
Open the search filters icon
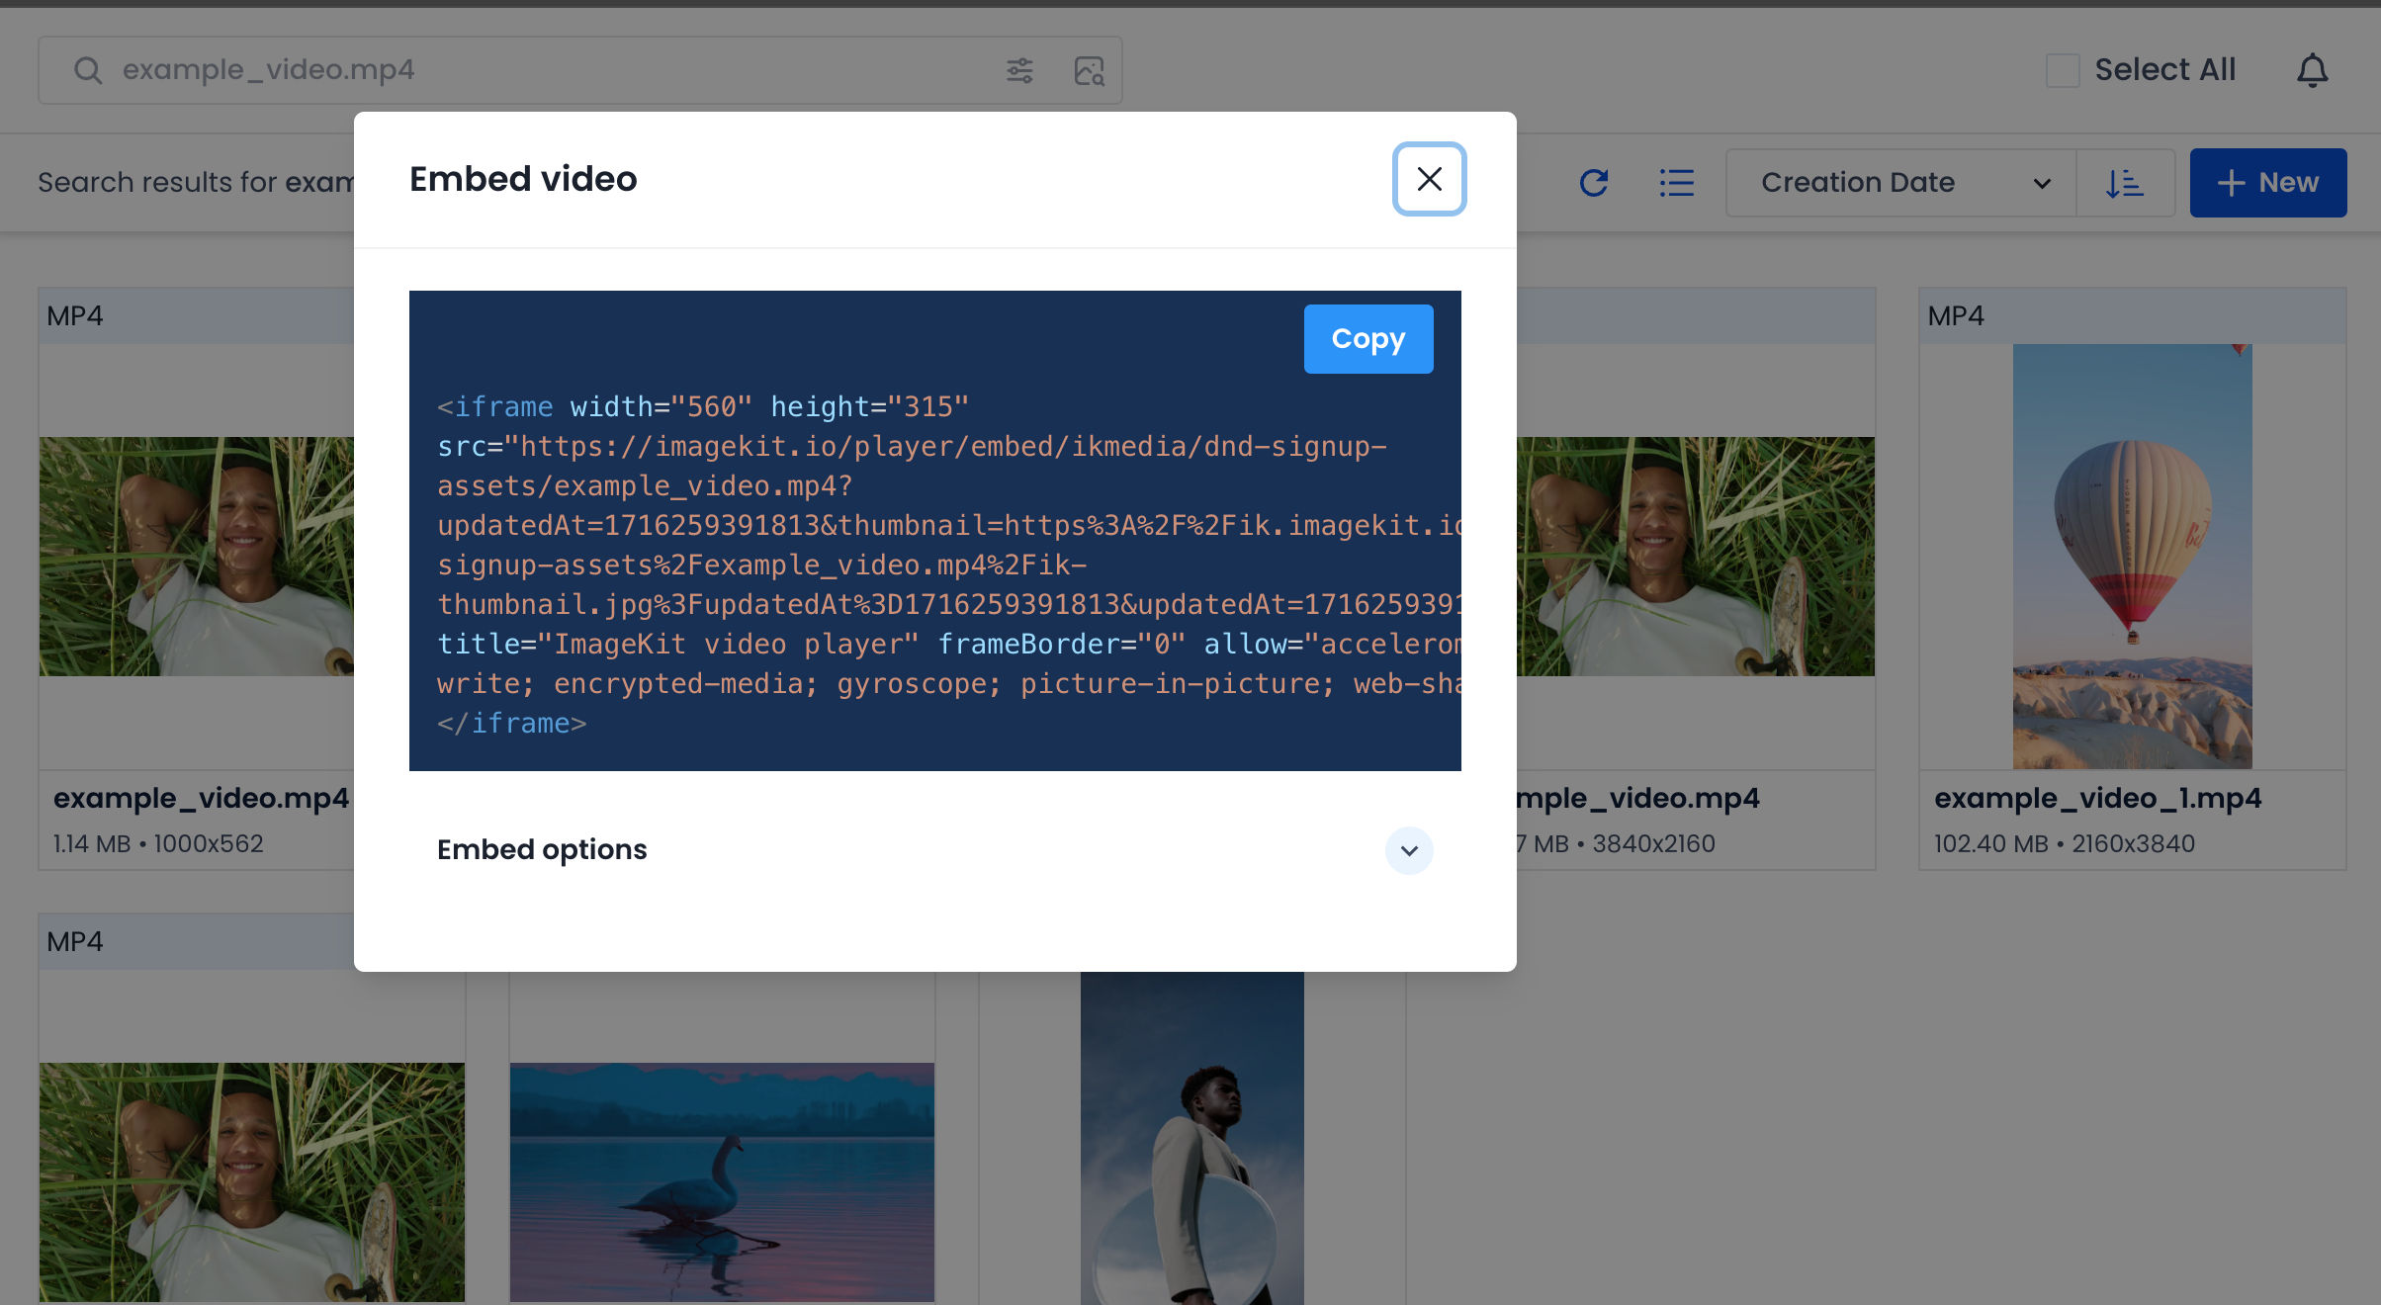pyautogui.click(x=1019, y=70)
